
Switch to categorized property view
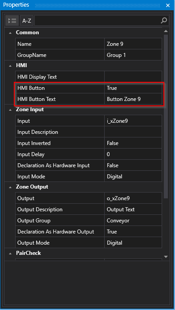[x=12, y=20]
